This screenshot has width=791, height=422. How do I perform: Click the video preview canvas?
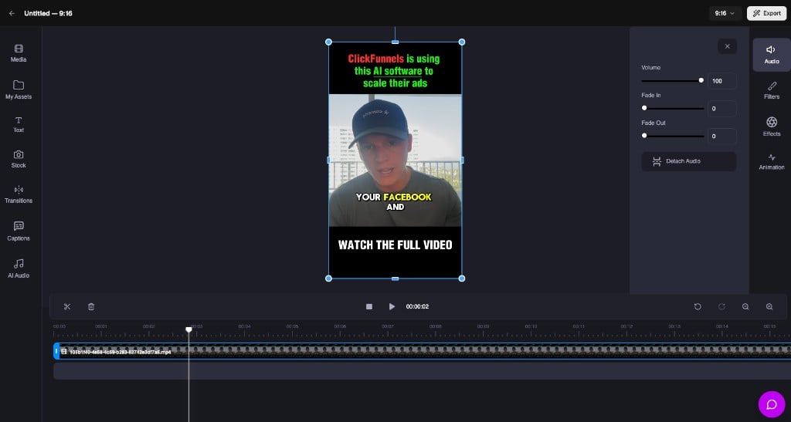point(395,160)
